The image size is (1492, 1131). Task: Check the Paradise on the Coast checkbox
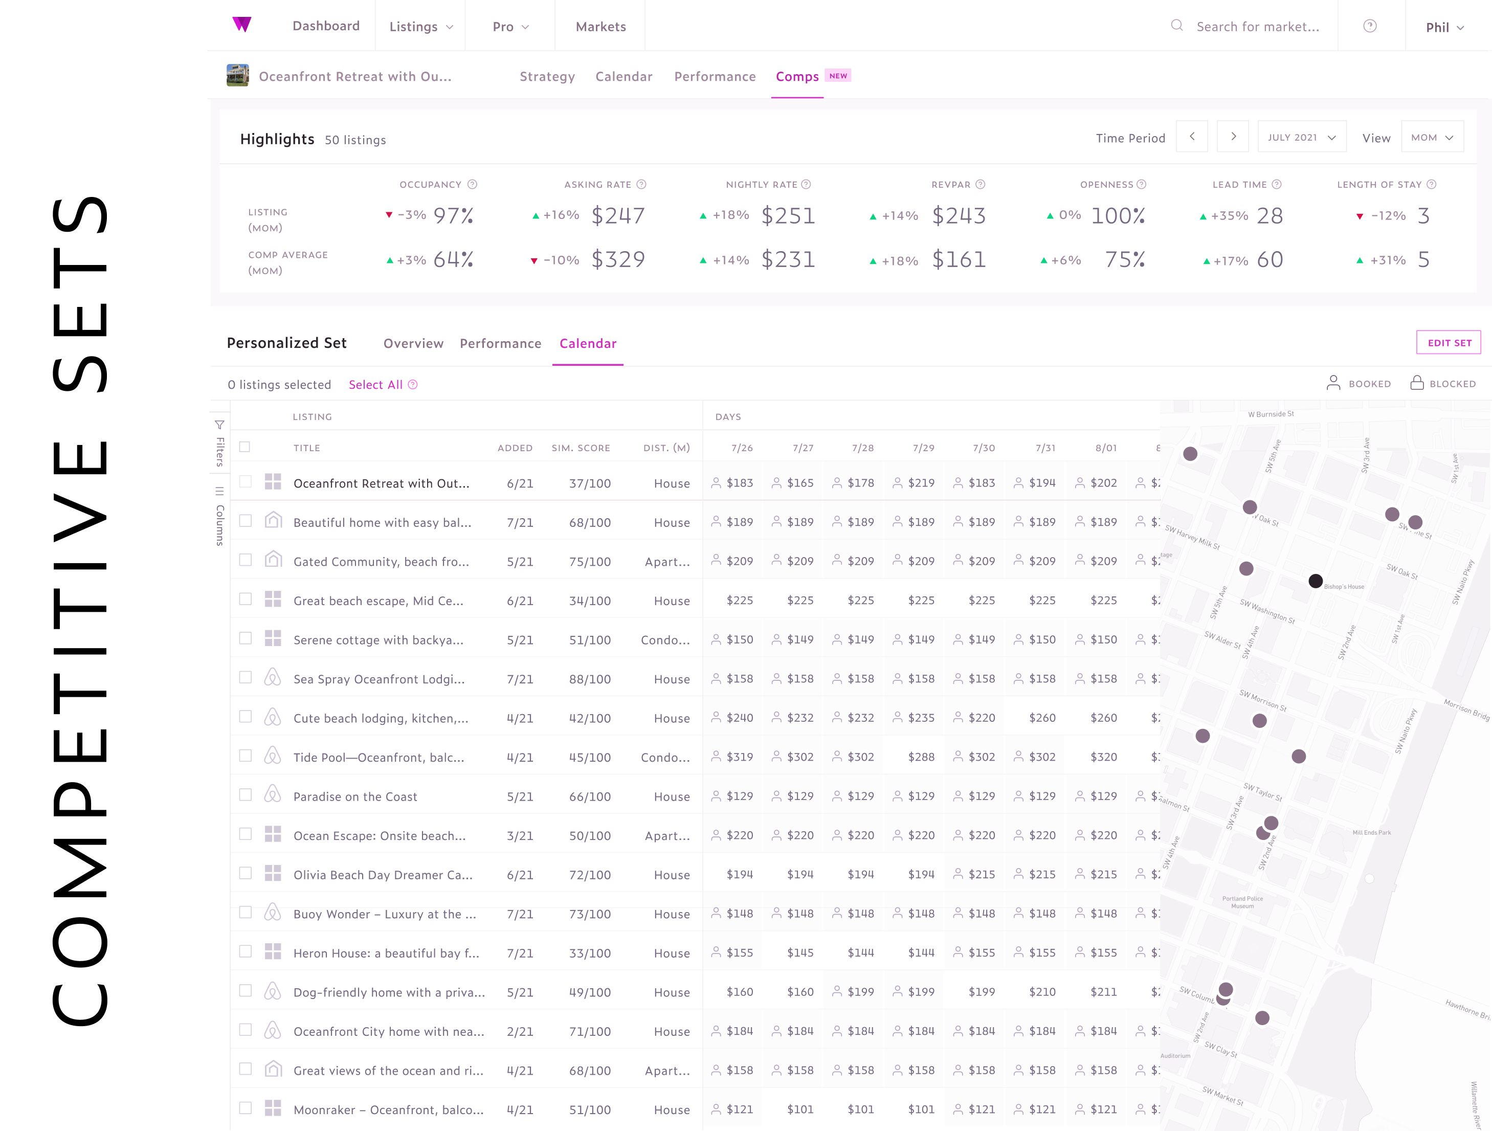tap(246, 795)
